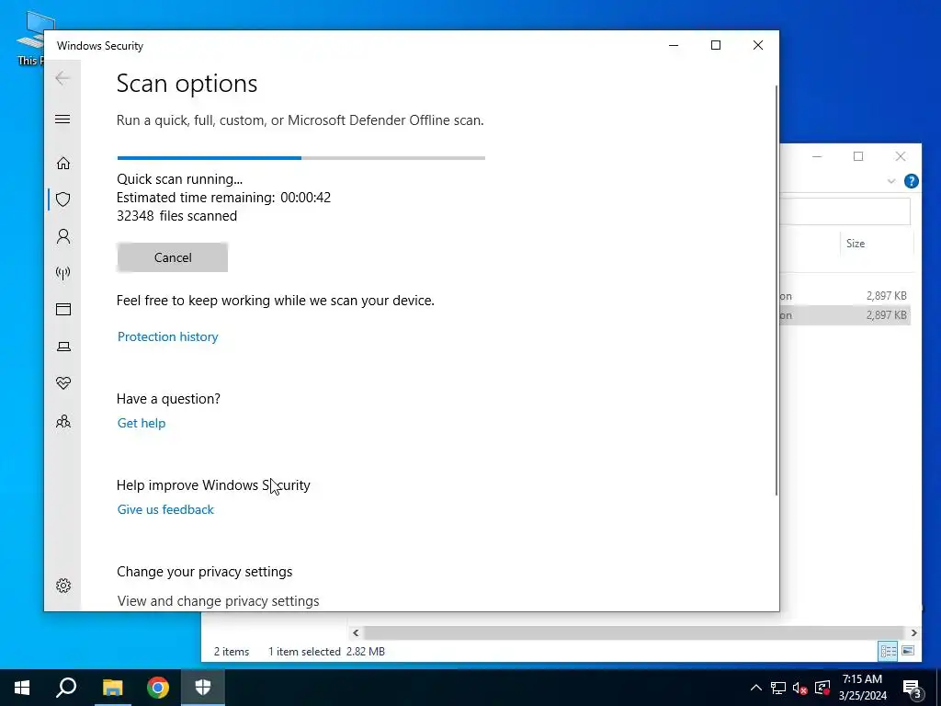The width and height of the screenshot is (941, 706).
Task: Open Device security laptop icon
Action: [63, 347]
